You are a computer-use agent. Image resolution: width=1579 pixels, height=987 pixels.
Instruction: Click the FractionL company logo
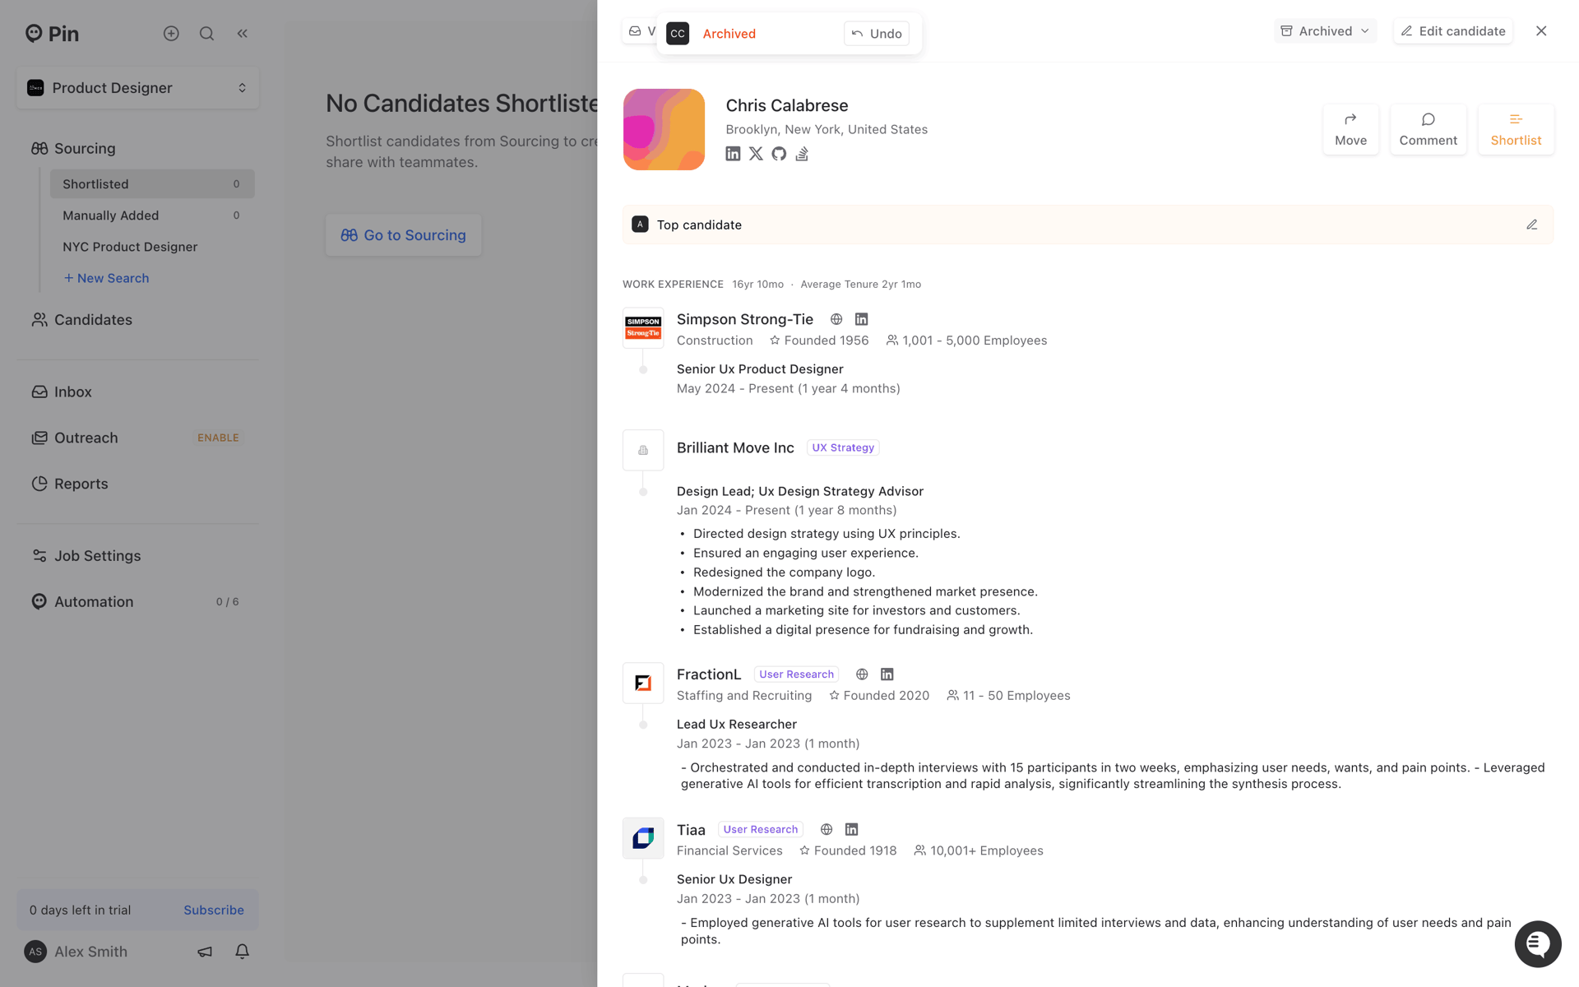pos(643,683)
